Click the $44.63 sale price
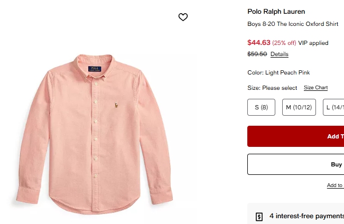The image size is (344, 224). point(258,43)
